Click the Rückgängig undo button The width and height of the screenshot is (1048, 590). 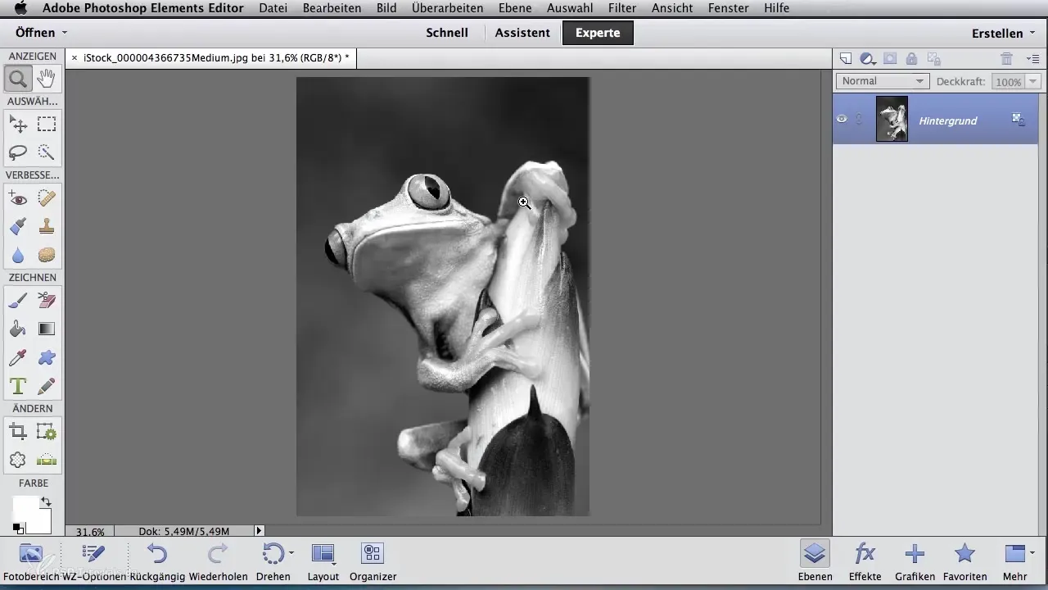(156, 562)
